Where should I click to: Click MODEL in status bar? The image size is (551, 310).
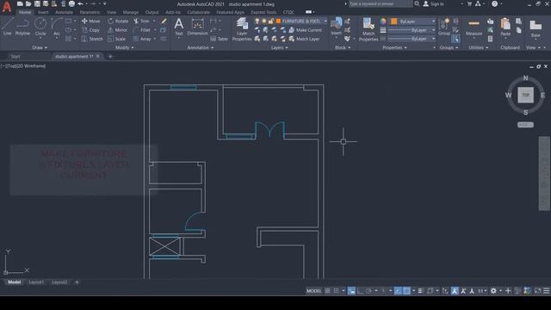tap(313, 291)
